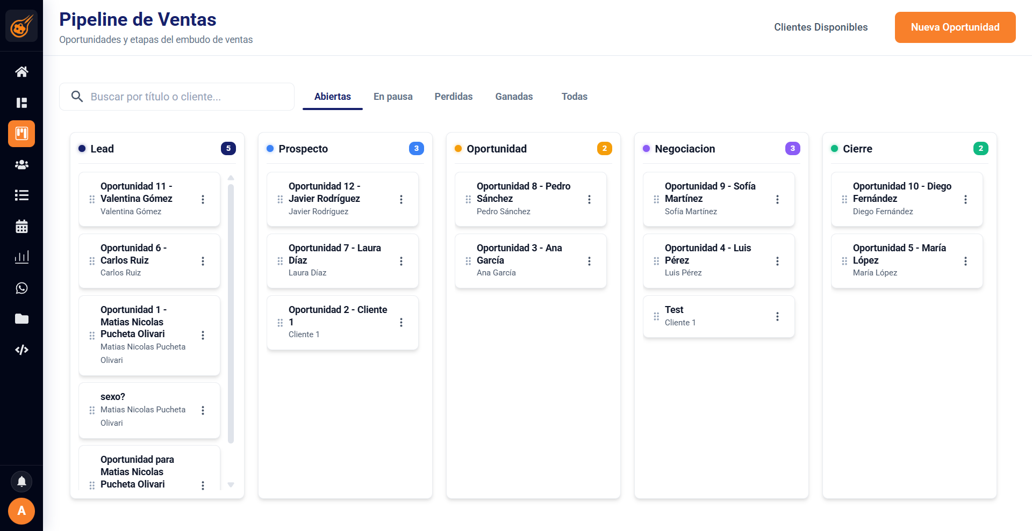Select the analytics chart icon in sidebar
The width and height of the screenshot is (1032, 531).
(x=21, y=257)
